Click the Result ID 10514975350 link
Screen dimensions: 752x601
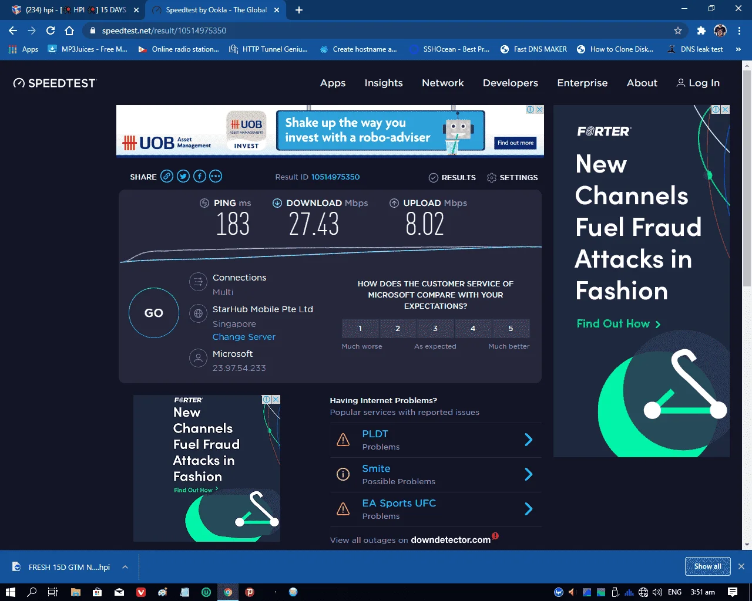coord(335,177)
